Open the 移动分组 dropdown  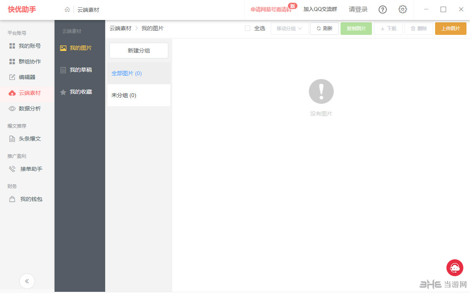coord(290,28)
